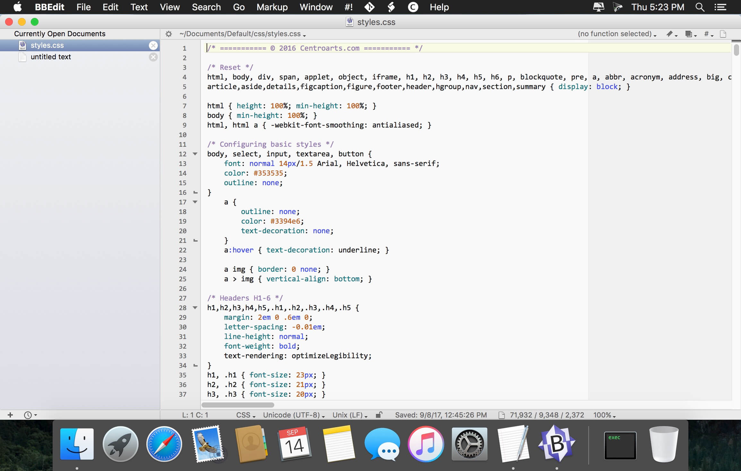Open the go-to-line menu (# icon)
Viewport: 741px width, 471px height.
pyautogui.click(x=707, y=34)
